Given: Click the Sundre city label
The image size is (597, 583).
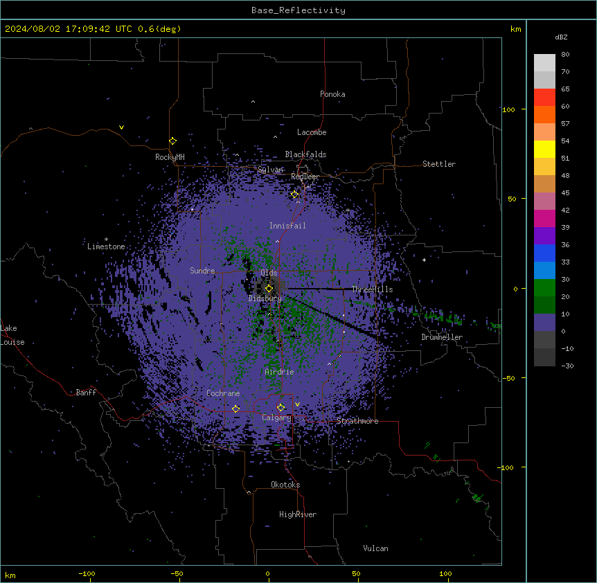Looking at the screenshot, I should 202,271.
